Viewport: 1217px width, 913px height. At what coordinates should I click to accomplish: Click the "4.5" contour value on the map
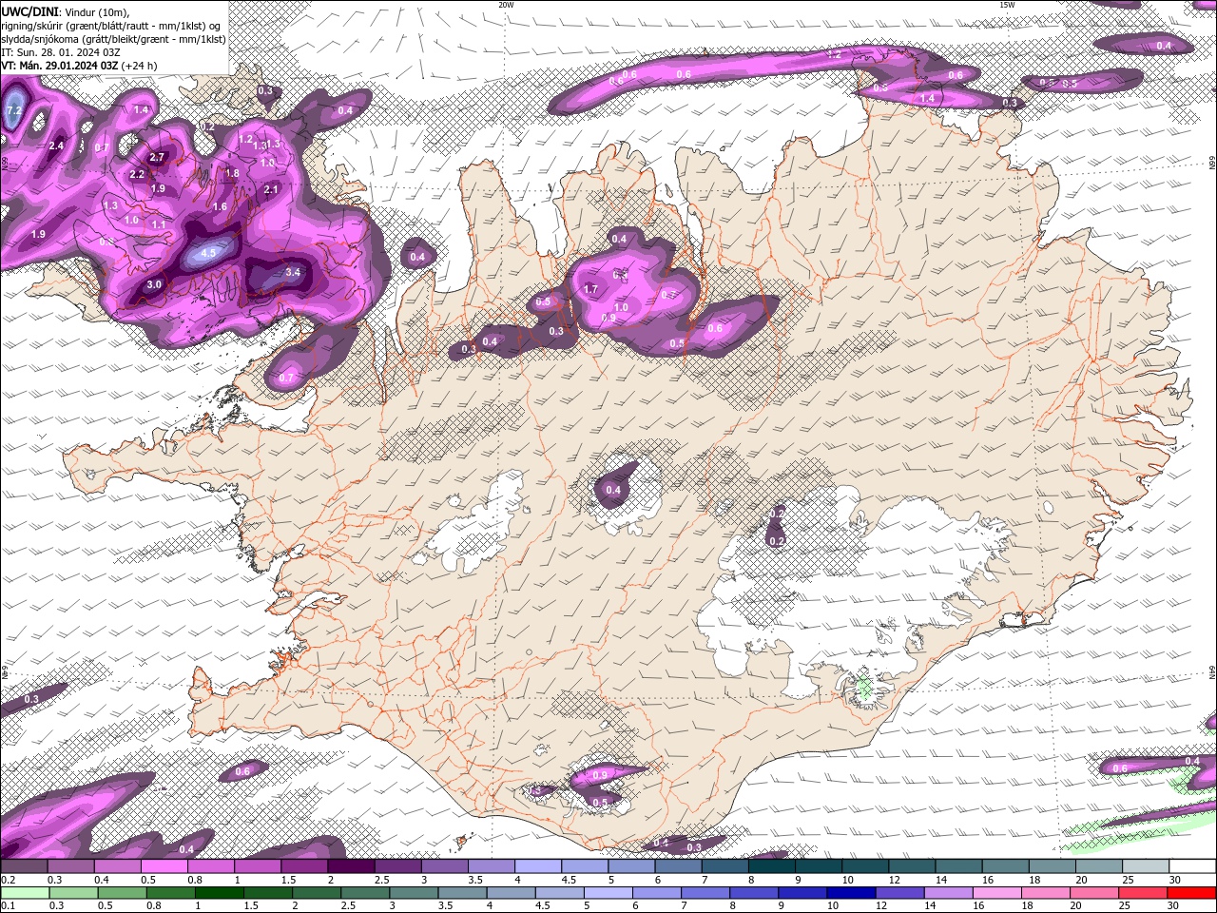point(209,252)
